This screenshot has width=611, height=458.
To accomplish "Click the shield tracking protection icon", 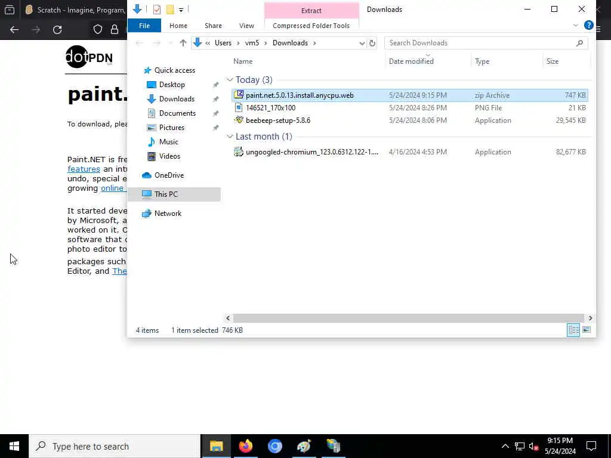I will [98, 30].
